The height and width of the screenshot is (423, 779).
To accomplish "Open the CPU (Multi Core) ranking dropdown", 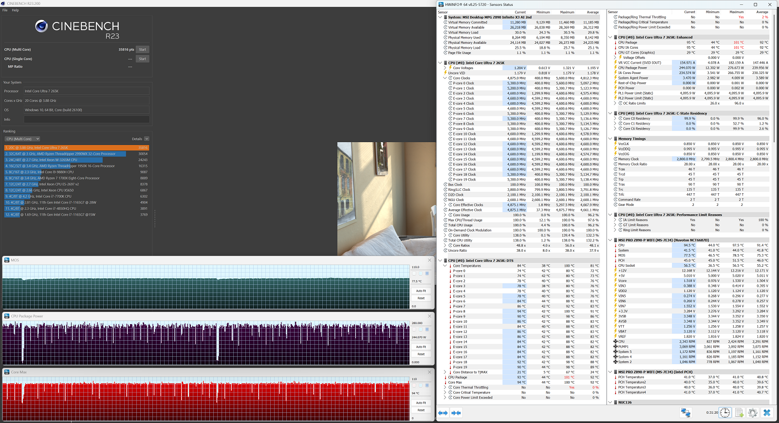I will [x=22, y=139].
